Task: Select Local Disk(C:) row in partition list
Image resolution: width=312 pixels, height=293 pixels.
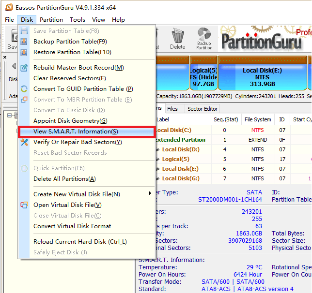Action: (234, 130)
